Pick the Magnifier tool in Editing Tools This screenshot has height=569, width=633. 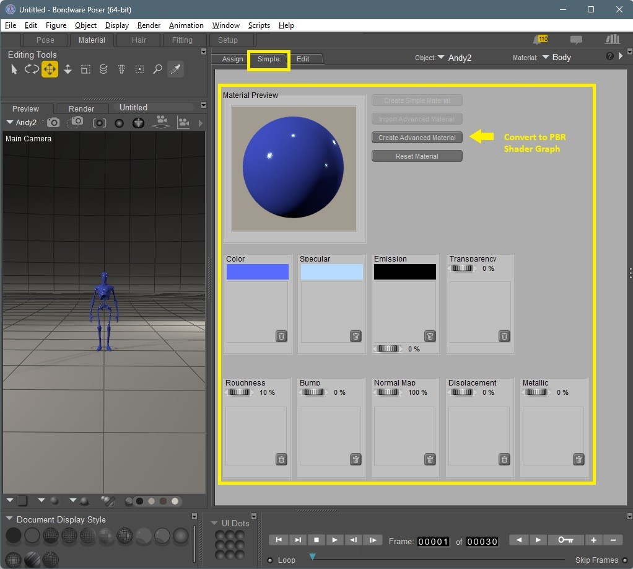click(x=157, y=69)
